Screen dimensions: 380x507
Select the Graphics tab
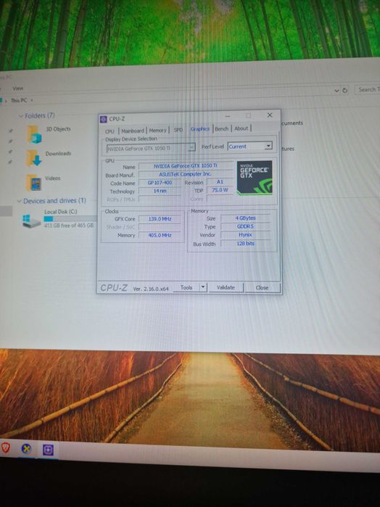point(200,129)
